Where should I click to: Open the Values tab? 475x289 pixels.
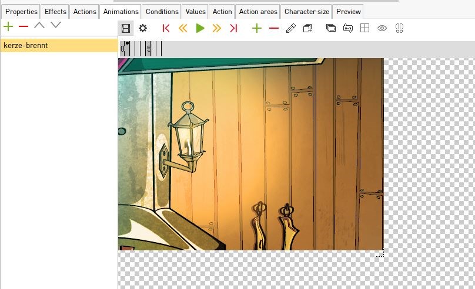(195, 12)
